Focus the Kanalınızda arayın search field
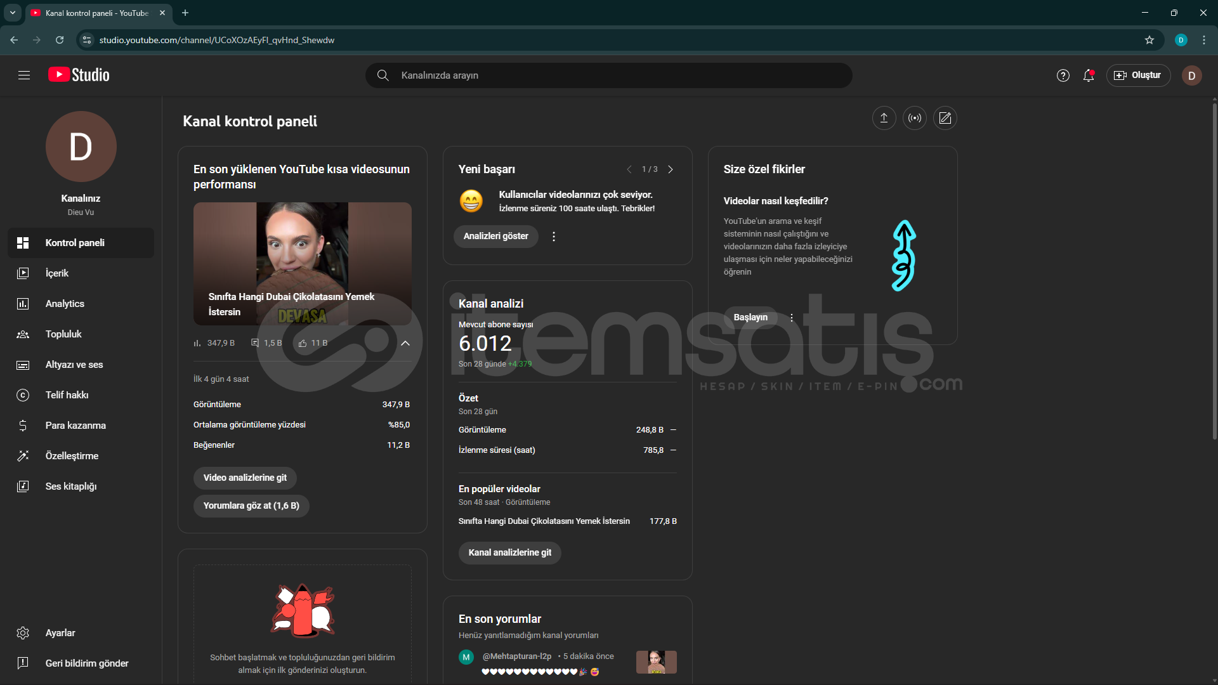1218x685 pixels. click(609, 75)
